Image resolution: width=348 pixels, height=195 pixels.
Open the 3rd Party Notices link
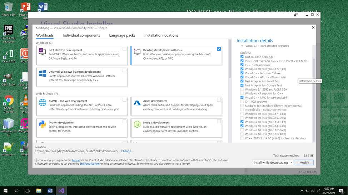[x=90, y=164]
